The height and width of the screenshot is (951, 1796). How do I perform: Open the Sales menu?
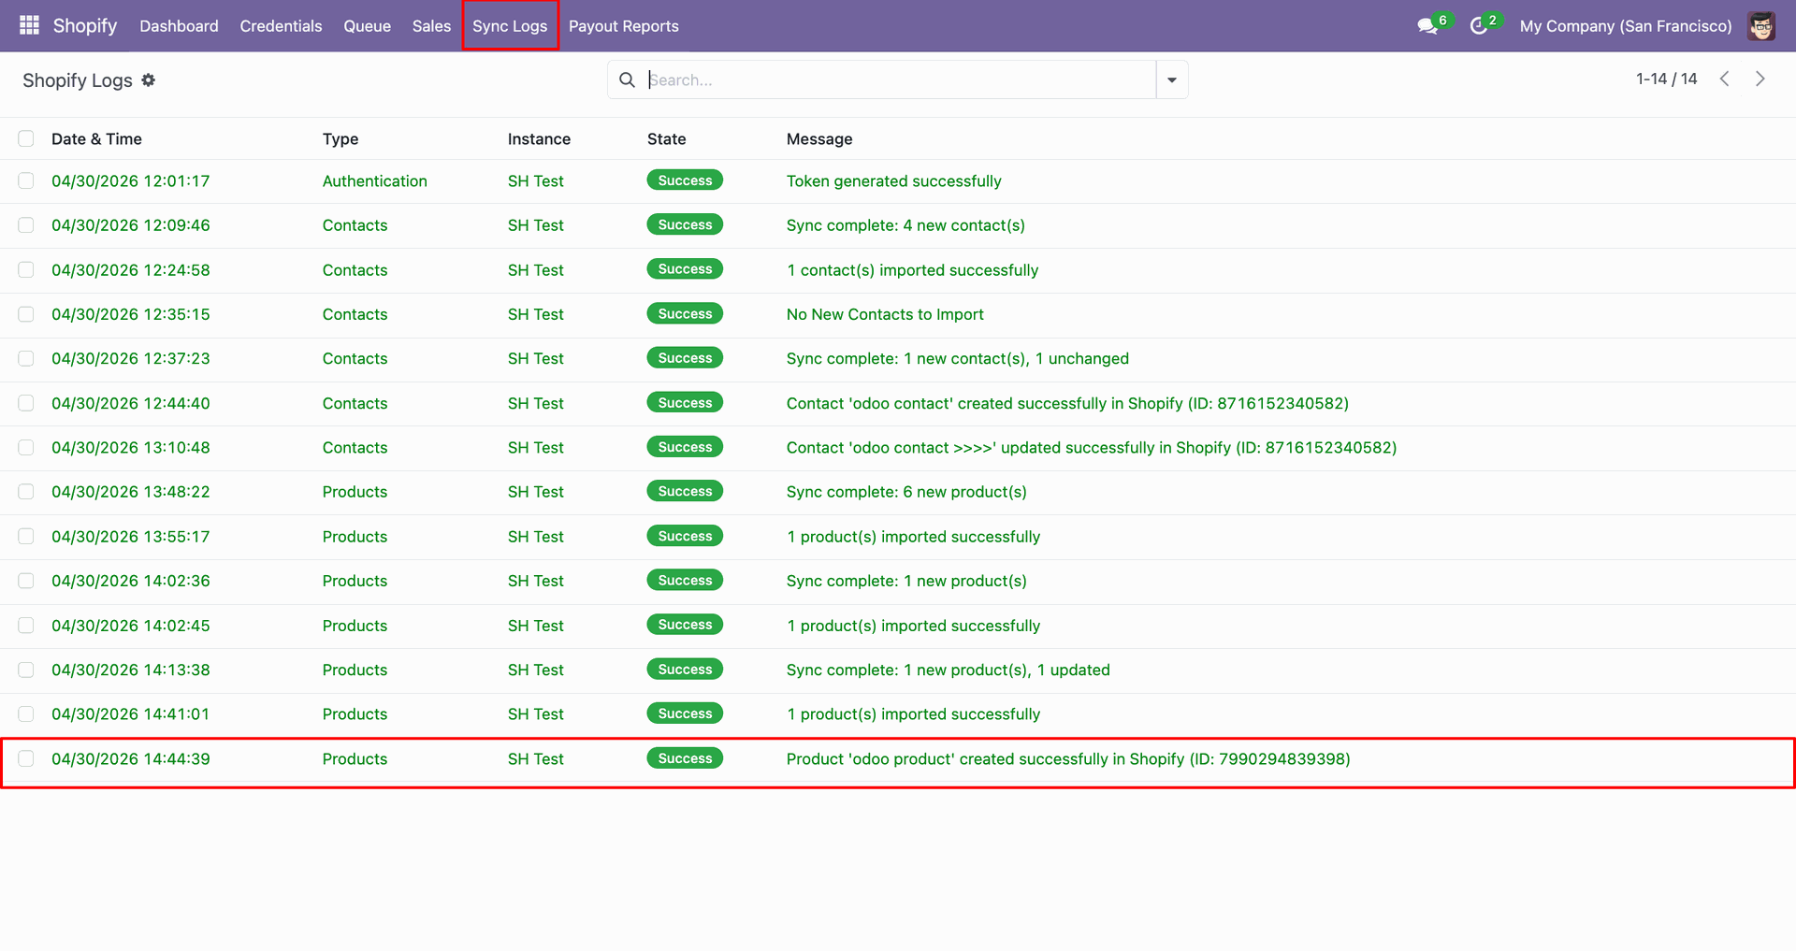431,26
